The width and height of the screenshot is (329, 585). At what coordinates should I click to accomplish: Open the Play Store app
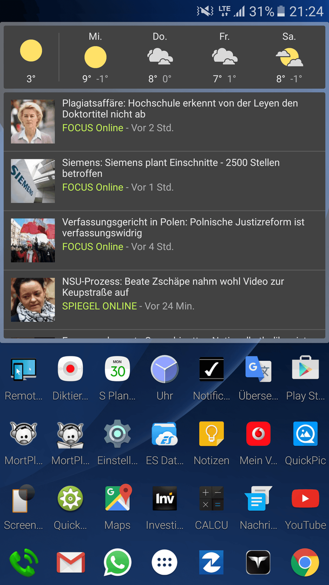point(306,369)
